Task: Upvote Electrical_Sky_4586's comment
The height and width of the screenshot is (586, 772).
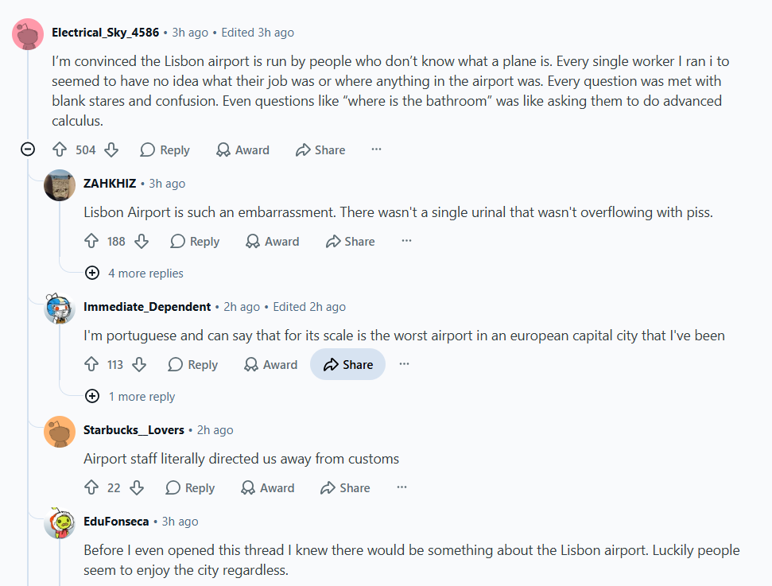Action: (60, 149)
